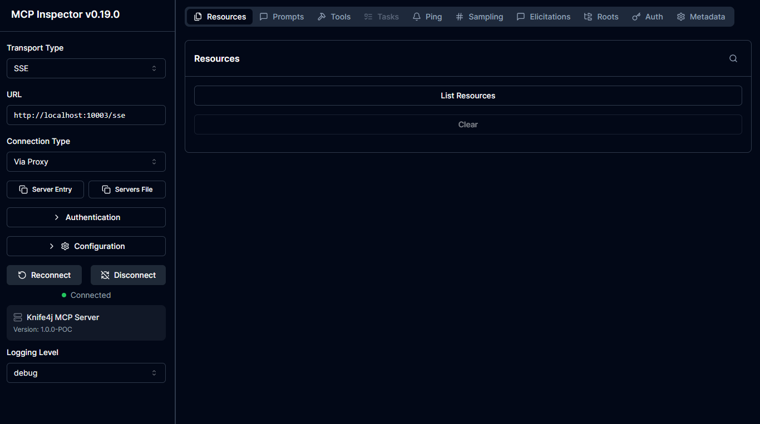Expand the Configuration section
The image size is (760, 424).
pyautogui.click(x=86, y=246)
